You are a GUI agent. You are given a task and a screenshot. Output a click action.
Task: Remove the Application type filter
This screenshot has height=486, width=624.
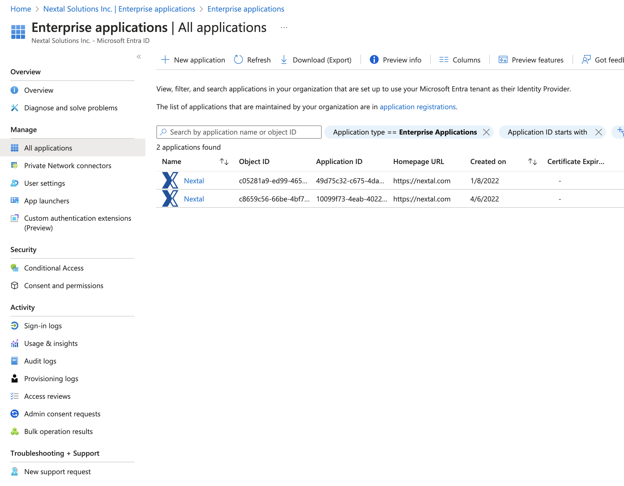(x=486, y=132)
